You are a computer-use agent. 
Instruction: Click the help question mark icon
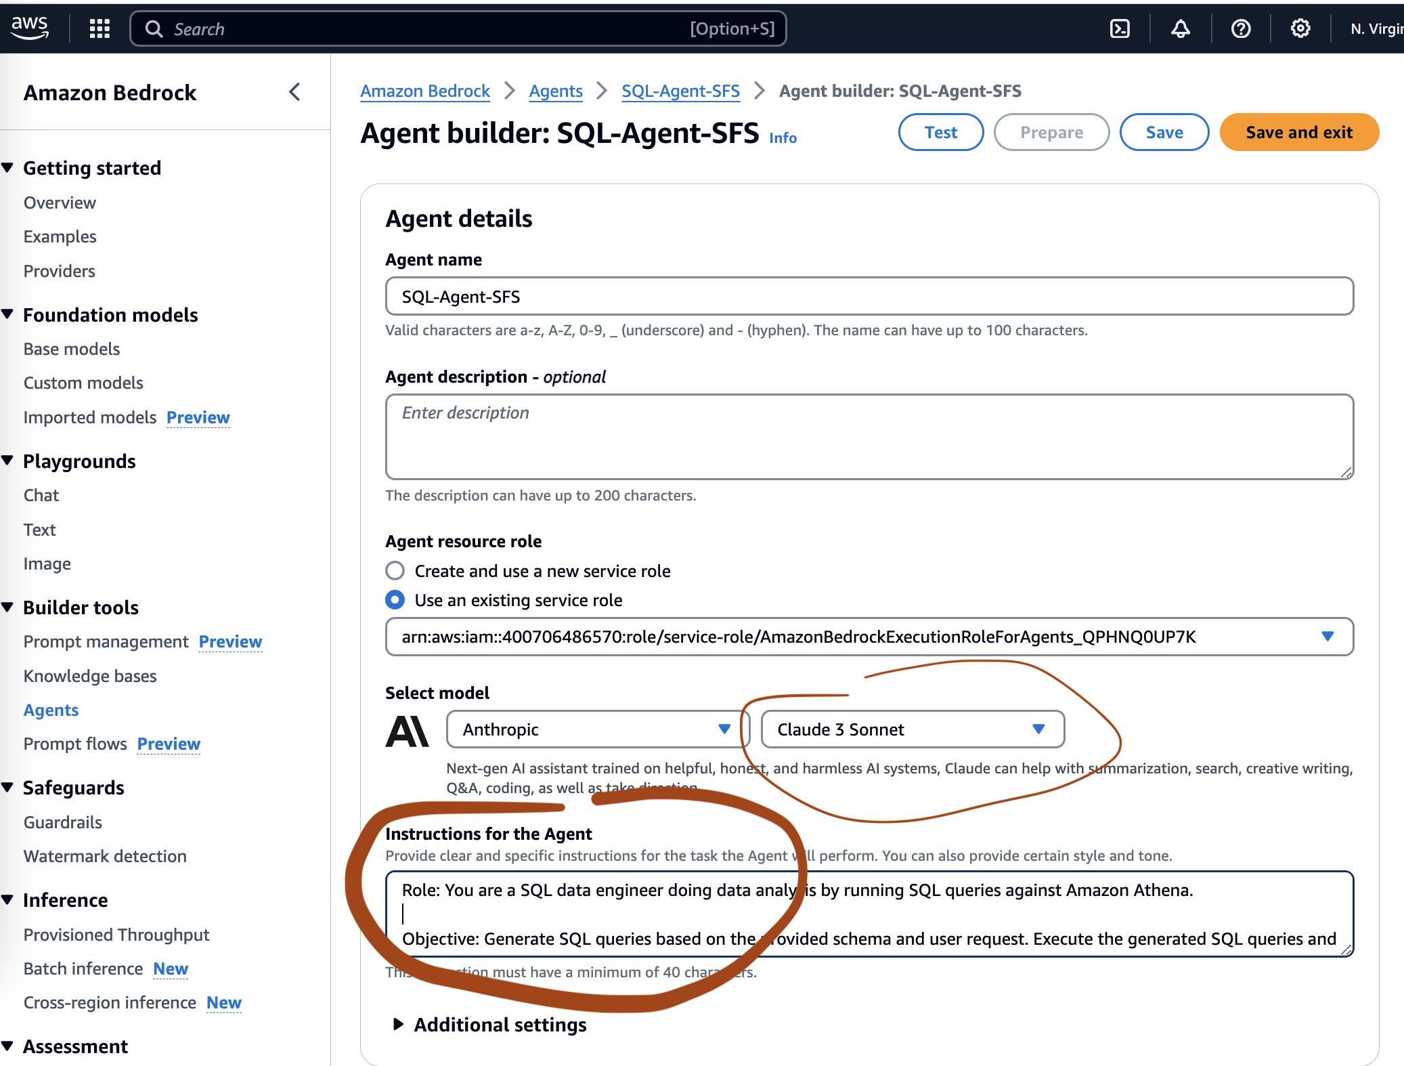click(x=1240, y=28)
